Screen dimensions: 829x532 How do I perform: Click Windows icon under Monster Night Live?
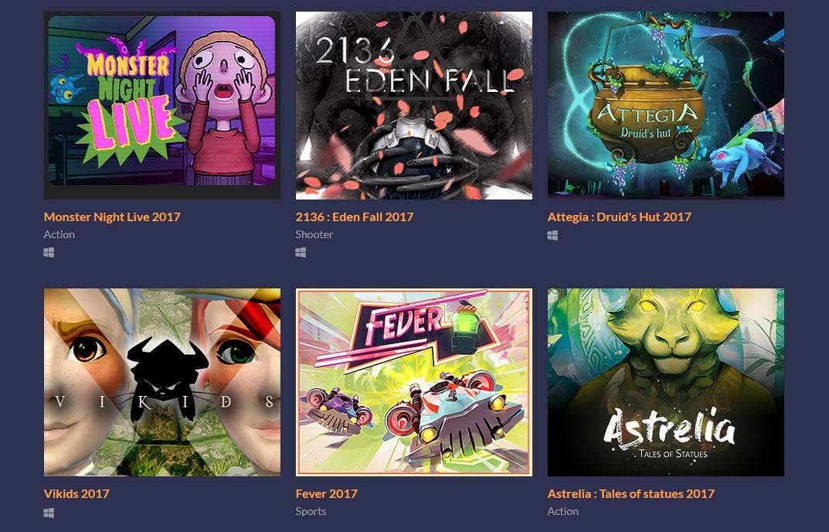tap(49, 253)
